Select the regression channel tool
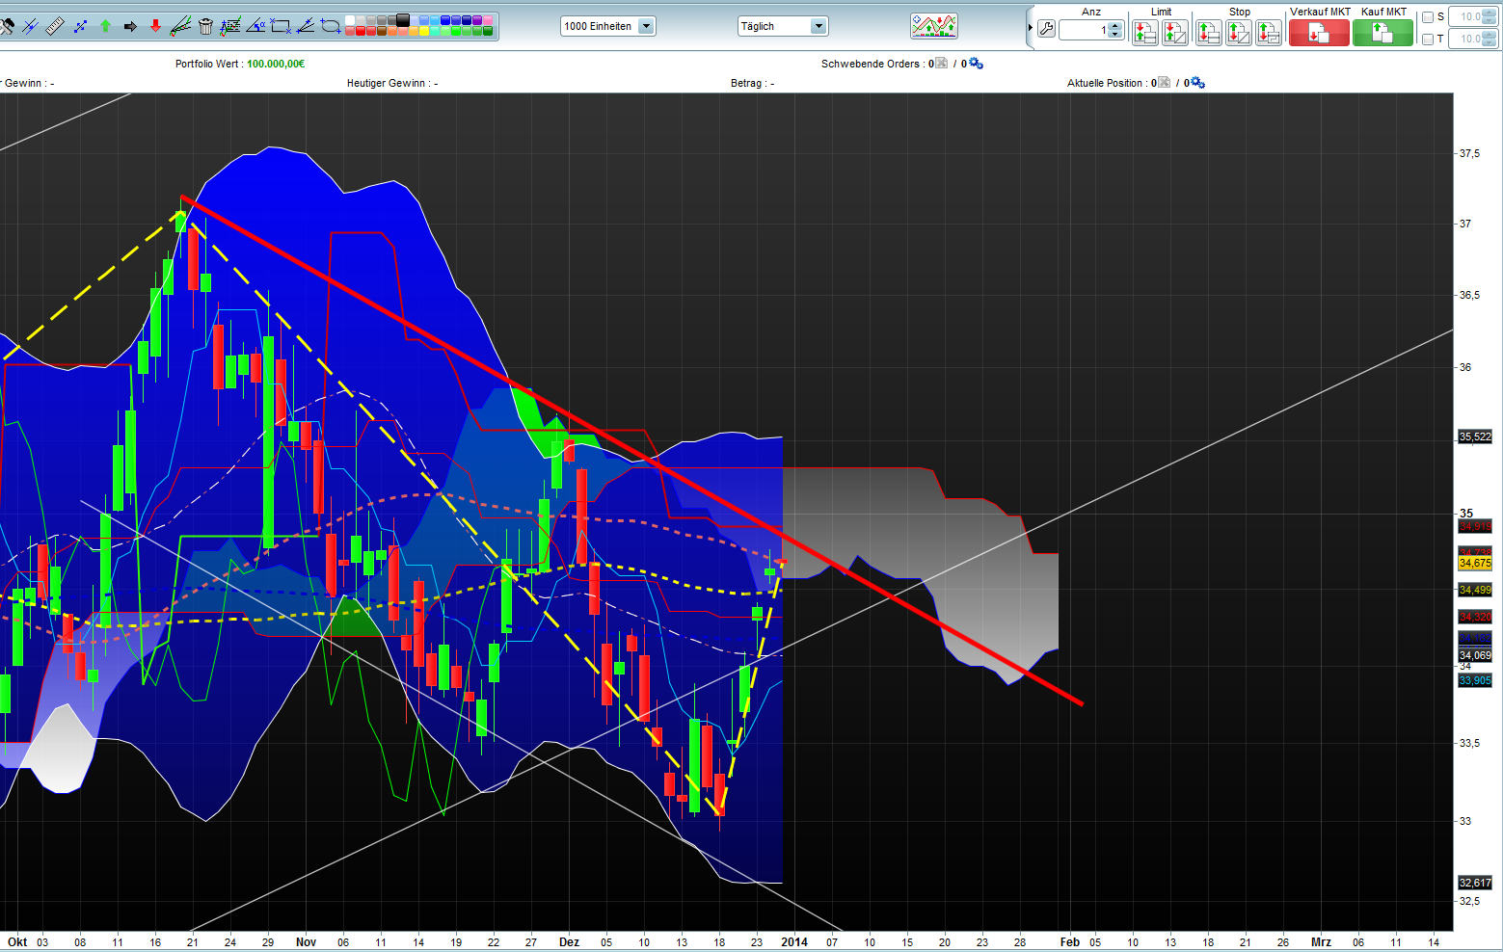This screenshot has width=1503, height=952. pos(180,26)
